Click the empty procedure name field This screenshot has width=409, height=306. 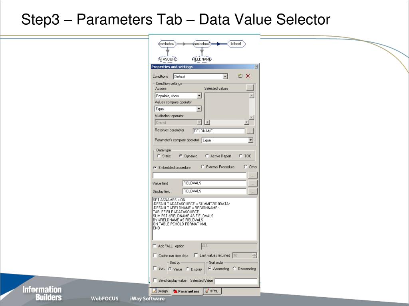[200, 175]
